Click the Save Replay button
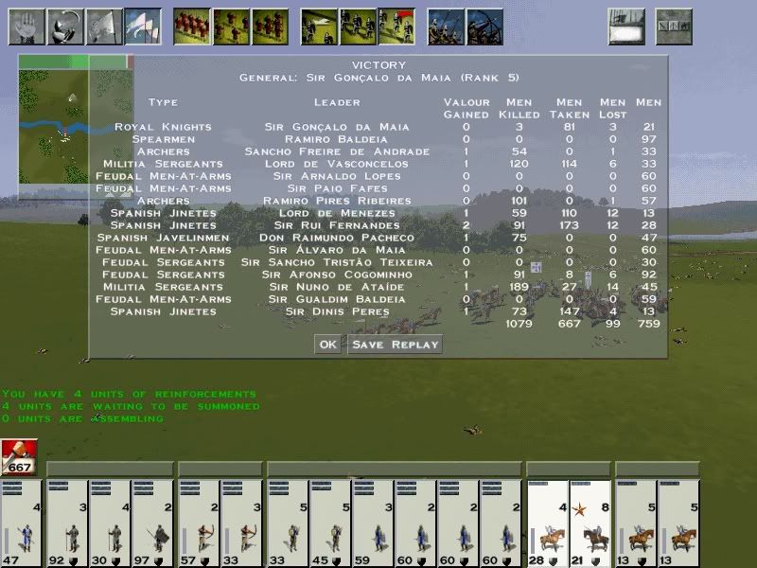The width and height of the screenshot is (757, 568). (395, 345)
